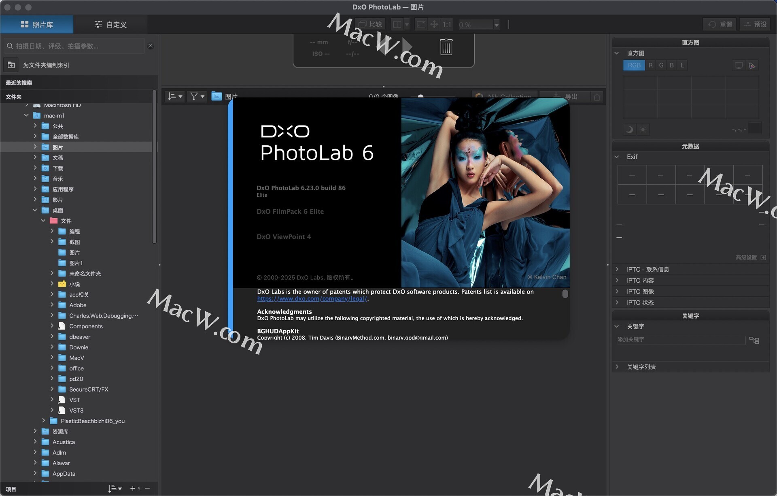777x496 pixels.
Task: Click the export (导出) button
Action: point(566,96)
